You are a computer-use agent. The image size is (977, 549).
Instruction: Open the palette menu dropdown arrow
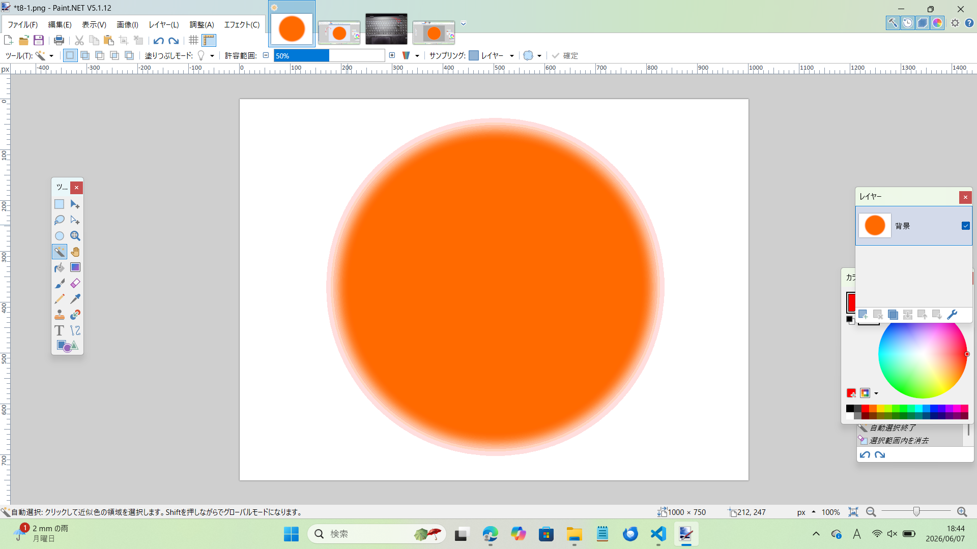pos(876,393)
